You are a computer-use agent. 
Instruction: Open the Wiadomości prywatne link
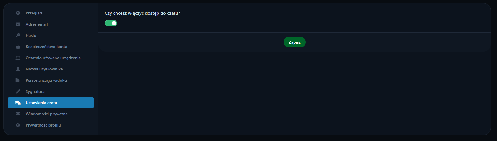(x=47, y=114)
